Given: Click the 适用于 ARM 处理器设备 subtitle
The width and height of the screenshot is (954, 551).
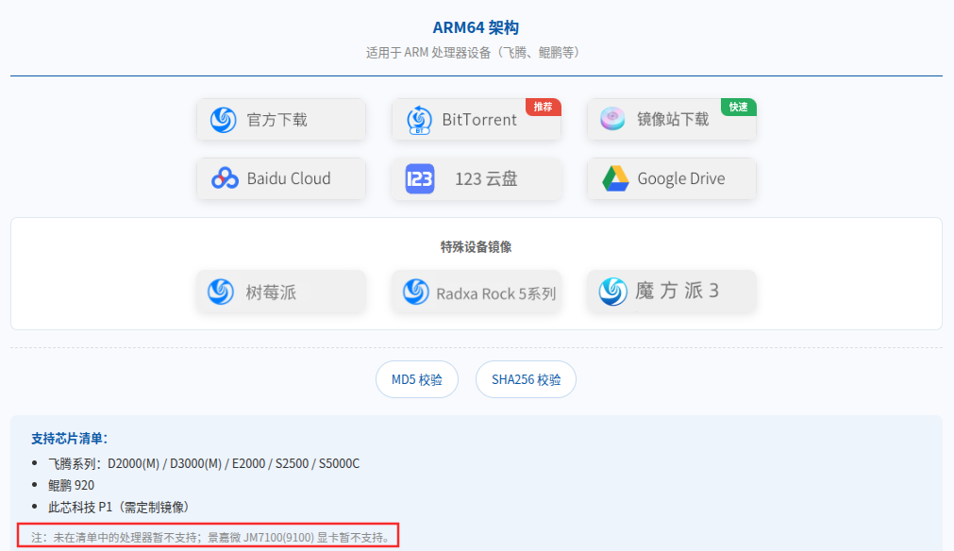Looking at the screenshot, I should click(x=472, y=53).
